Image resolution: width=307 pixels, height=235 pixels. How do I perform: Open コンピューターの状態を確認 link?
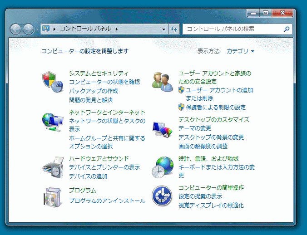point(104,82)
